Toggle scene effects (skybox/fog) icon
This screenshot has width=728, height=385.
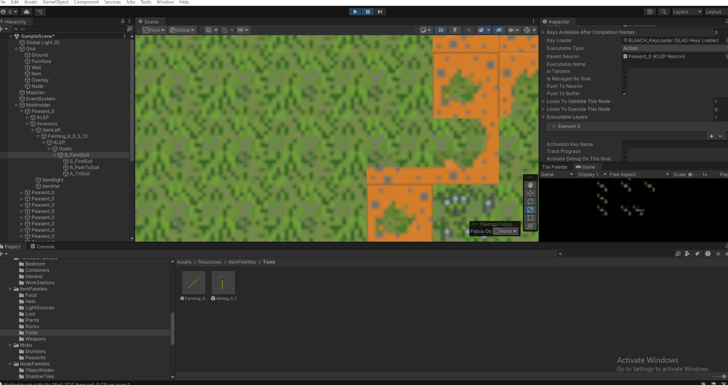(x=481, y=30)
